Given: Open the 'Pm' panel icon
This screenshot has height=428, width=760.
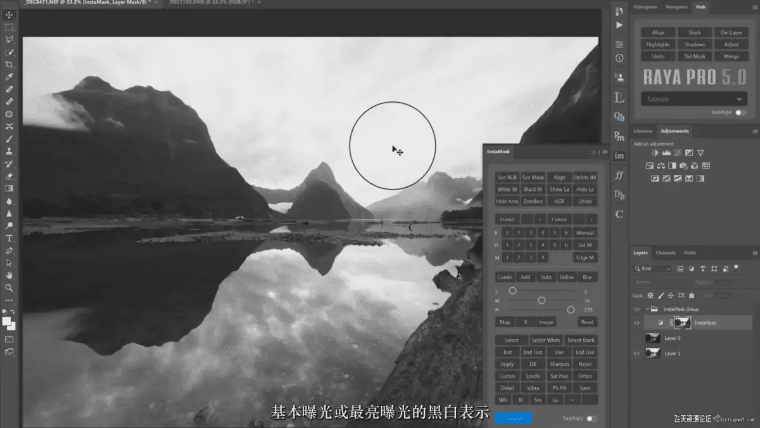Looking at the screenshot, I should point(619,136).
